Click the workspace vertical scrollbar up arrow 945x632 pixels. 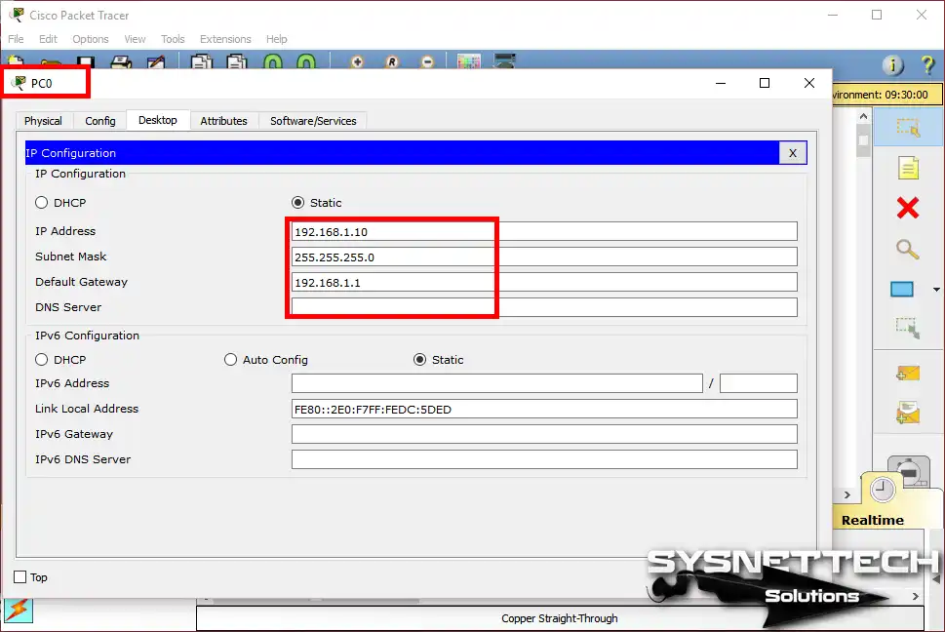point(864,116)
